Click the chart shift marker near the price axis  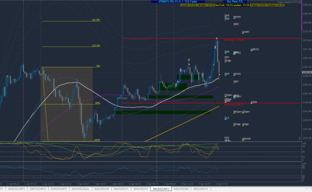tap(300, 138)
